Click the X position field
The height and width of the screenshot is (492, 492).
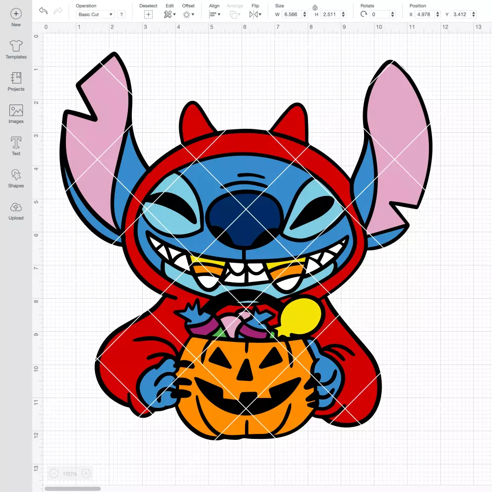[425, 14]
